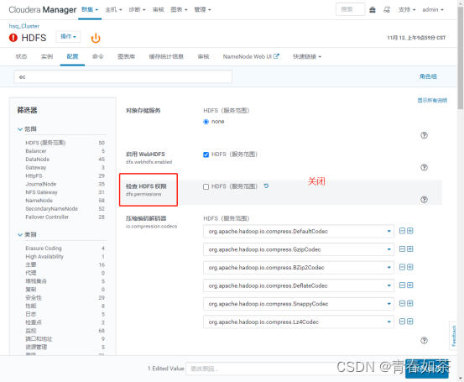This screenshot has height=382, width=464.
Task: Switch to the 配置 configuration tab
Action: pyautogui.click(x=72, y=56)
